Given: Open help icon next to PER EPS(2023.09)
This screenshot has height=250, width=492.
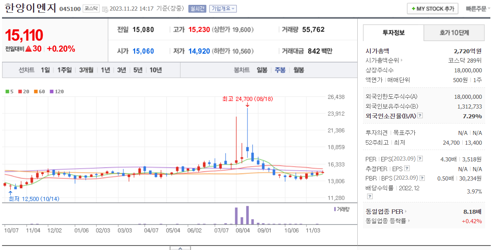Looking at the screenshot, I should 420,159.
